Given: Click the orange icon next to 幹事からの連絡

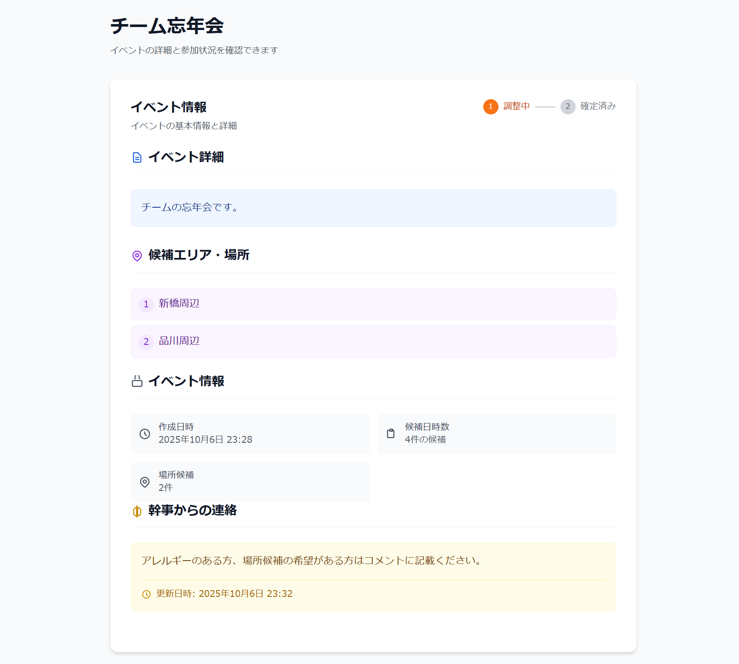Looking at the screenshot, I should pyautogui.click(x=137, y=511).
